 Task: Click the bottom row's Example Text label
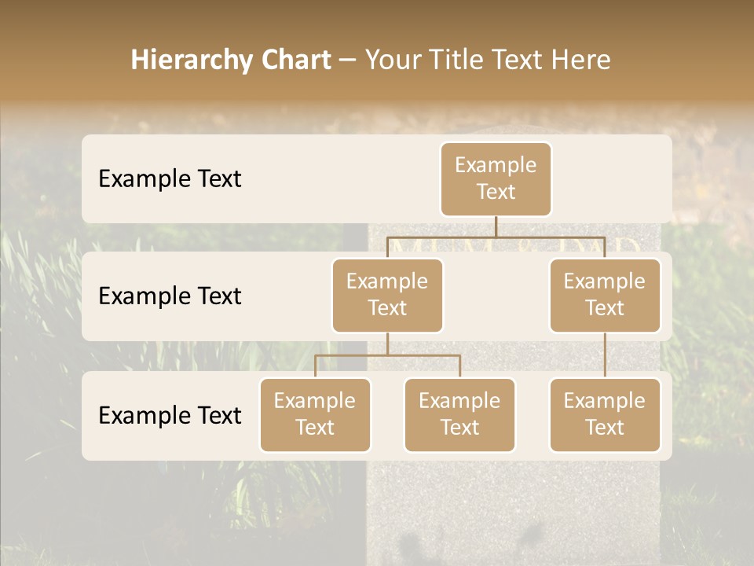[170, 415]
